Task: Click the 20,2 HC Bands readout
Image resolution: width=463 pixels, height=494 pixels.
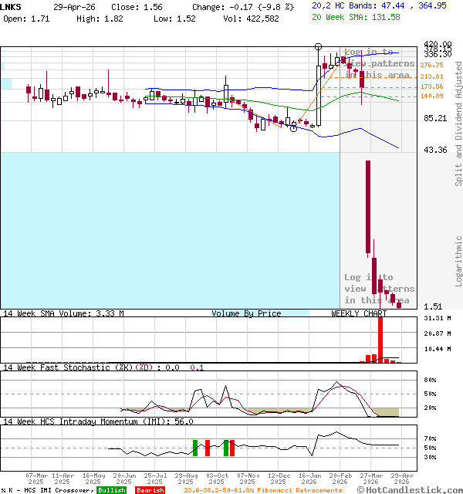Action: (x=379, y=5)
